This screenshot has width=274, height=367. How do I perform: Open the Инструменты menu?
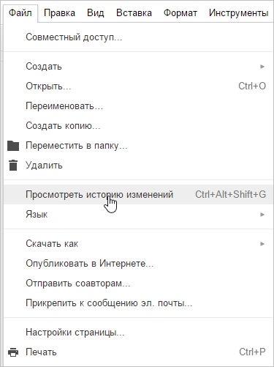[x=239, y=12]
